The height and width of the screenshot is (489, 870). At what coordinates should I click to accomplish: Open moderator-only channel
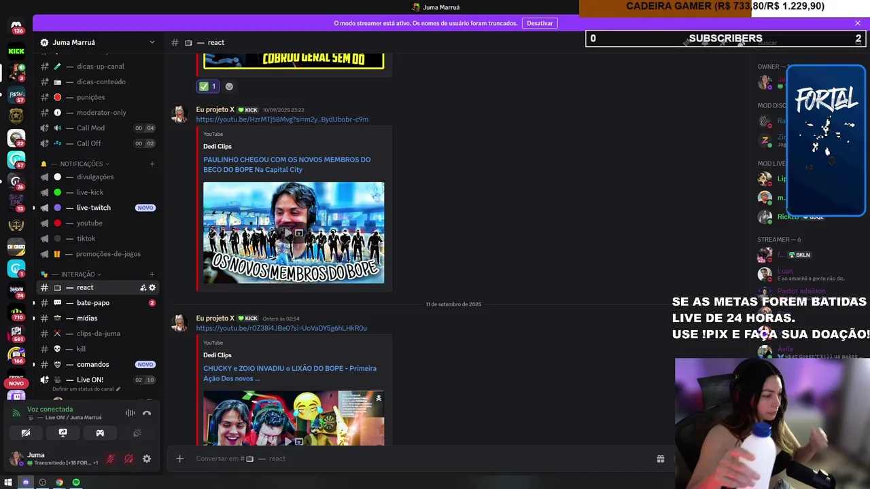tap(98, 113)
